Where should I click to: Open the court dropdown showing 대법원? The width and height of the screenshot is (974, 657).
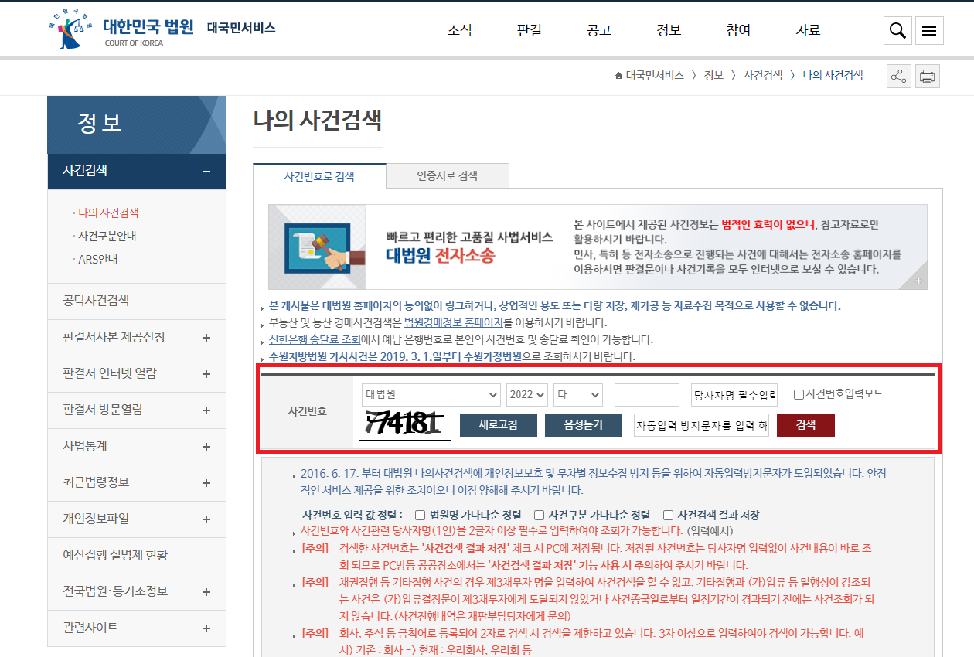[x=431, y=394]
